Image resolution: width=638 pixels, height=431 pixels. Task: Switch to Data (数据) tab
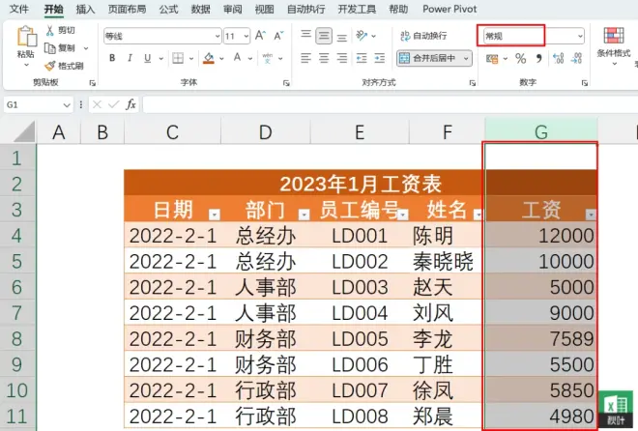click(201, 9)
